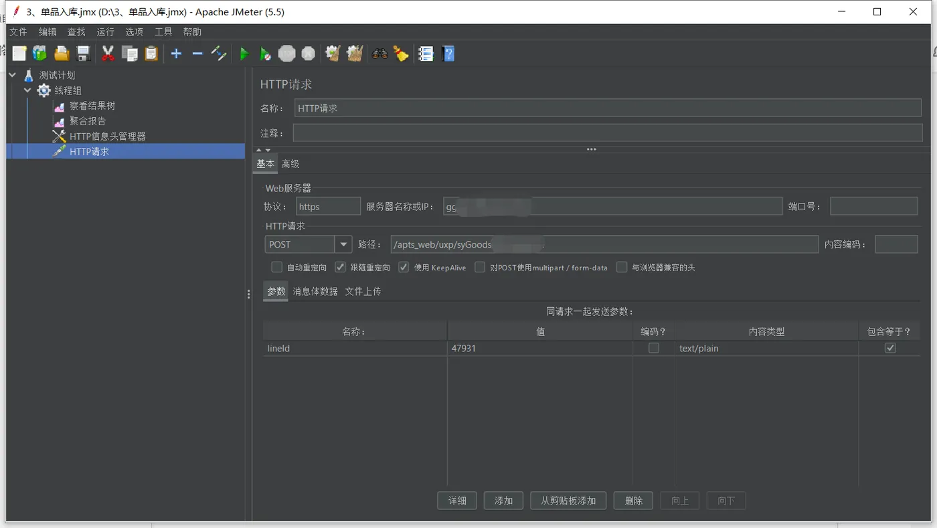Click the Clear results broom icon

pyautogui.click(x=333, y=54)
